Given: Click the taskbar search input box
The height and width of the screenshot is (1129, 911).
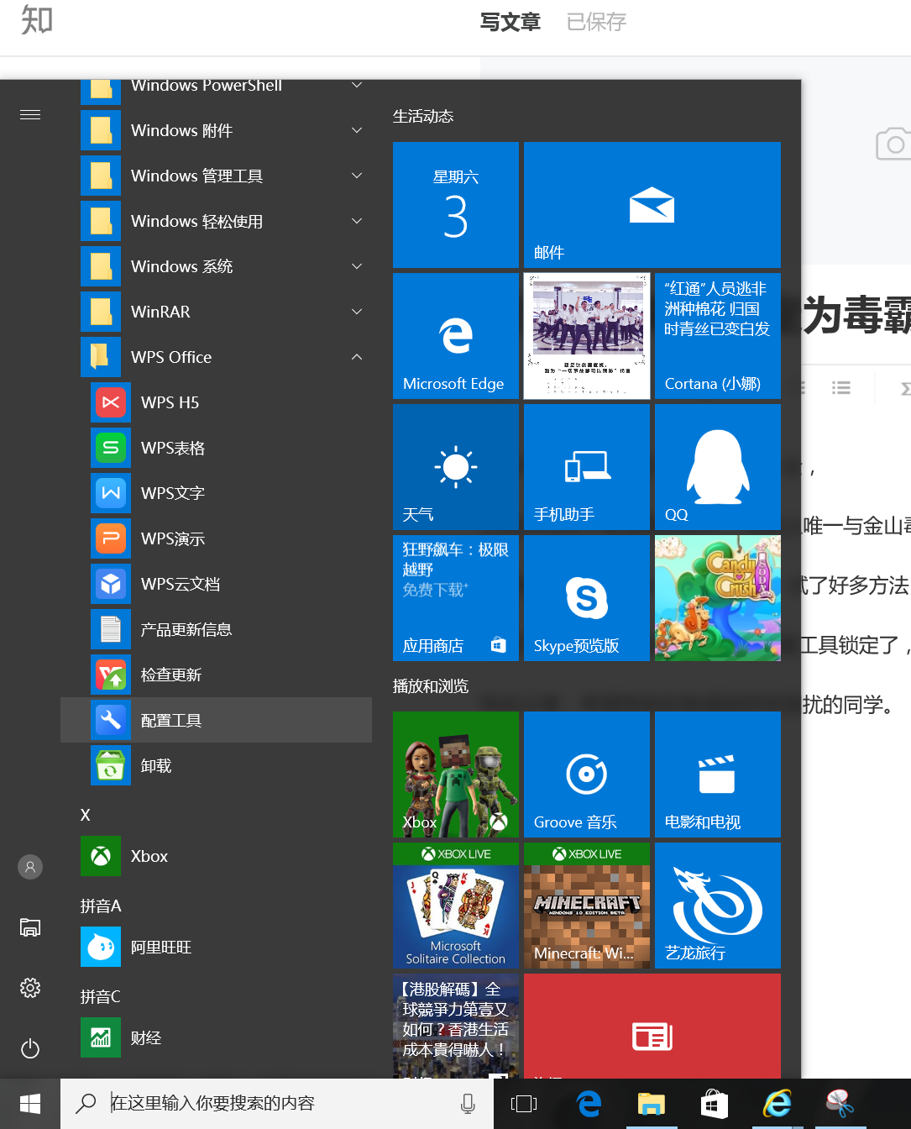Looking at the screenshot, I should tap(277, 1104).
